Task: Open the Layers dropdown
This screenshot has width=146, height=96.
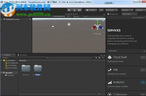Action: (127, 10)
